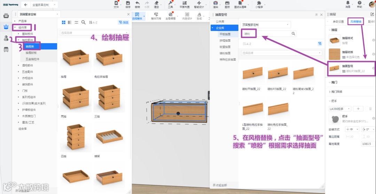Open the 文件 (File) menu icon
376x194 pixels.
[x=116, y=3]
